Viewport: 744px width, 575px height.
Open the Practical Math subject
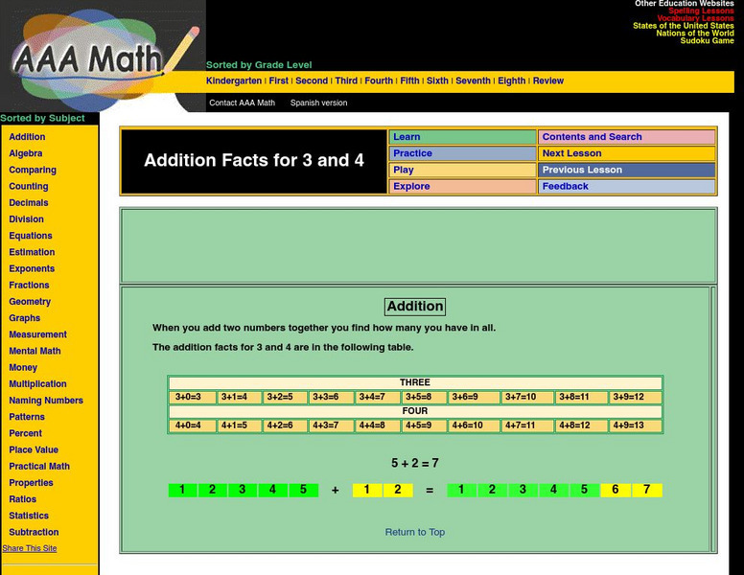(39, 467)
